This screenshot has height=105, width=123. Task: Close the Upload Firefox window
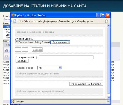coord(108,15)
